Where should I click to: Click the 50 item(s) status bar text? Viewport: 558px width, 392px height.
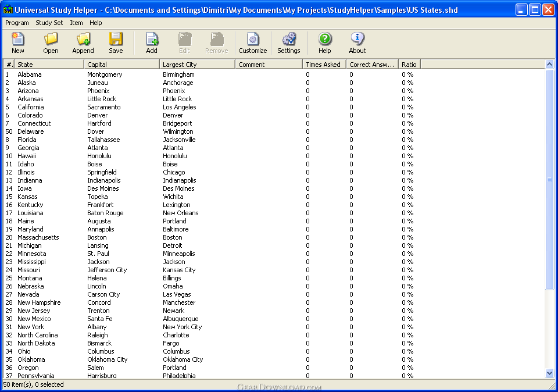click(33, 384)
